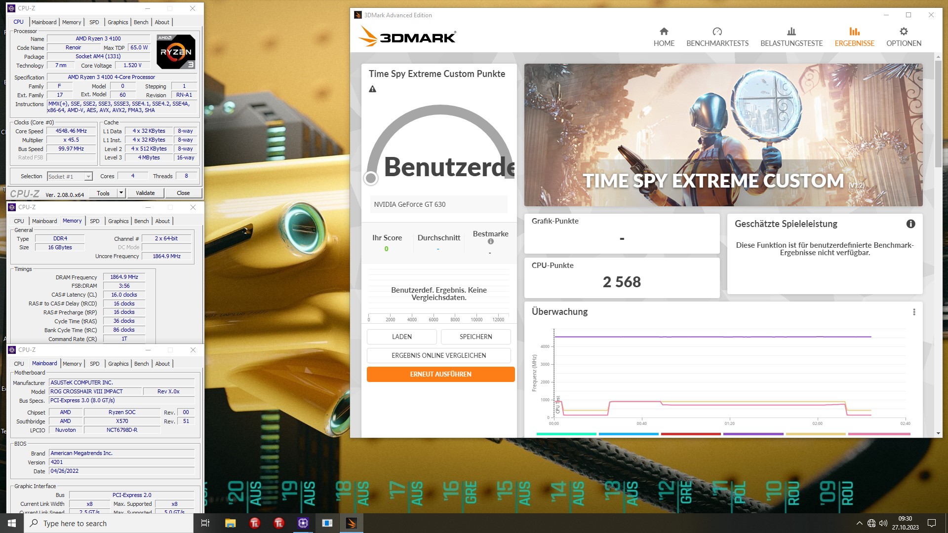The height and width of the screenshot is (533, 948).
Task: Click the CPU-Punkte value 2 568
Action: pyautogui.click(x=622, y=282)
